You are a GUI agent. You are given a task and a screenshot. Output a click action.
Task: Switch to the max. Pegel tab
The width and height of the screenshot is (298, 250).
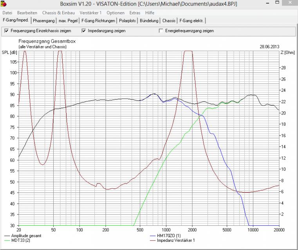point(67,20)
